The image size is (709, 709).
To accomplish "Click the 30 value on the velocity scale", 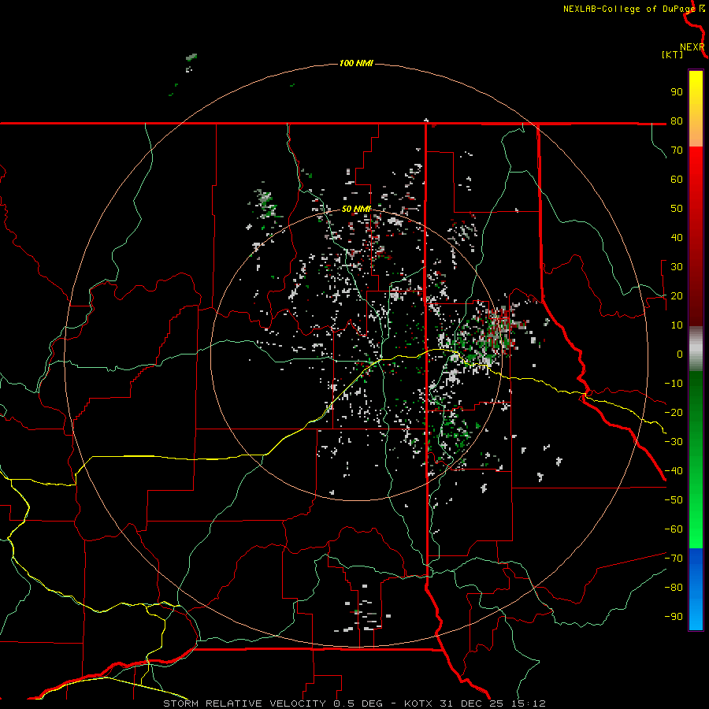I will [x=677, y=267].
